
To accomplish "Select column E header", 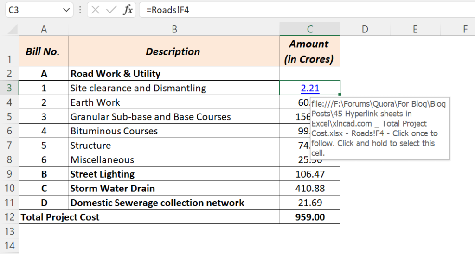I will coord(415,29).
